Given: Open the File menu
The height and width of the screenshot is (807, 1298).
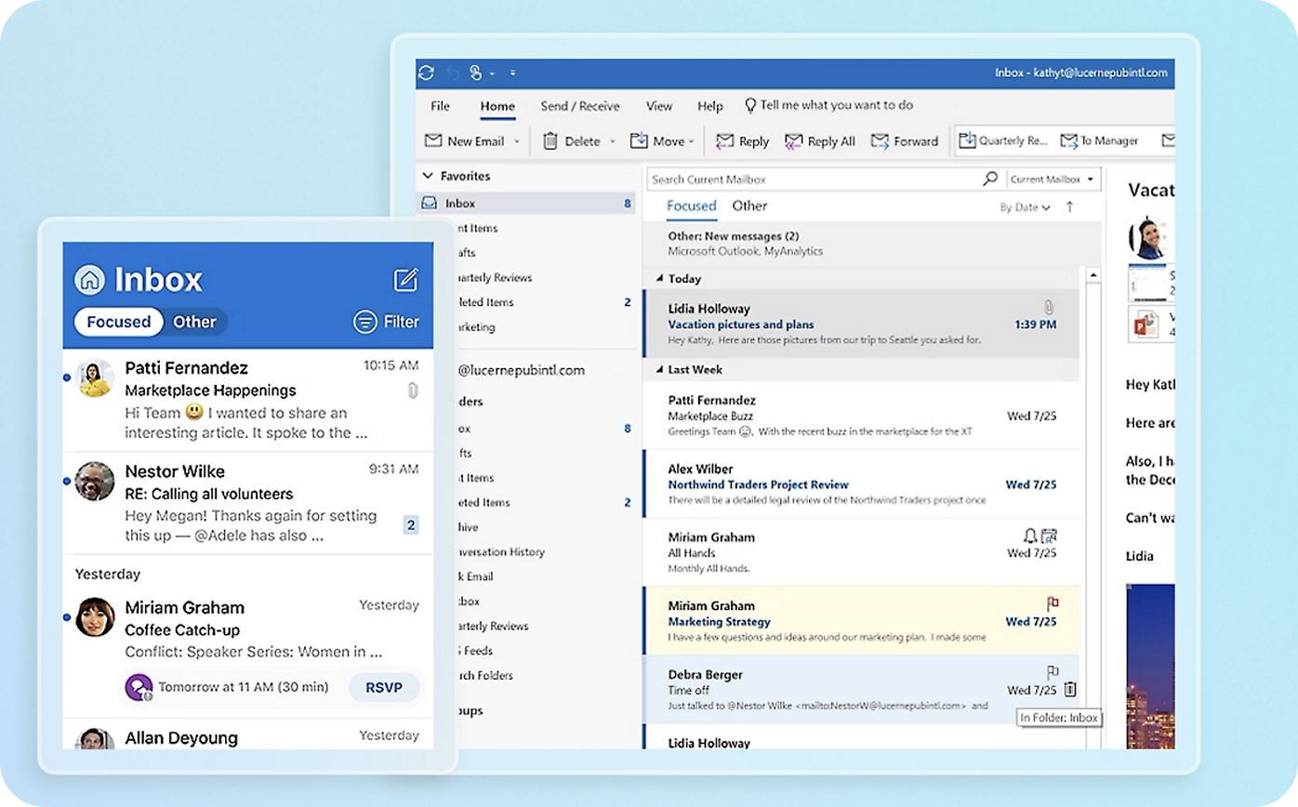Looking at the screenshot, I should (441, 106).
